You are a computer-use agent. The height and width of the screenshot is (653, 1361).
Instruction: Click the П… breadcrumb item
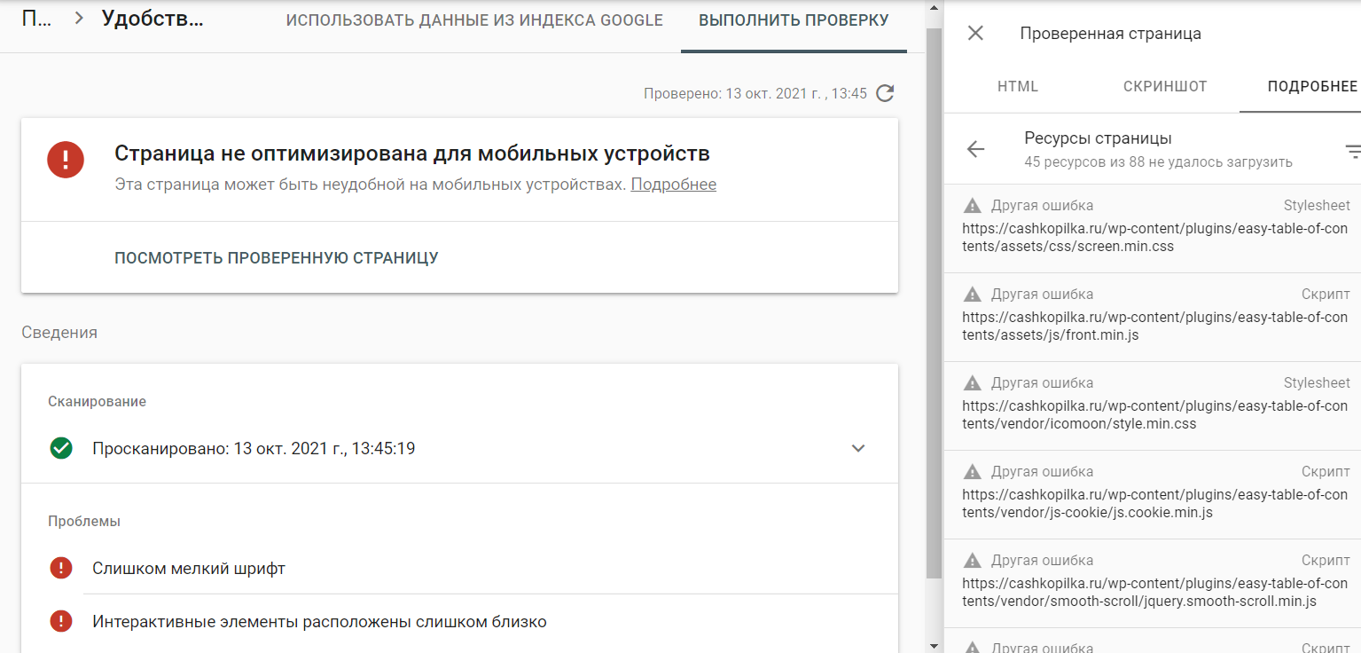pyautogui.click(x=35, y=18)
